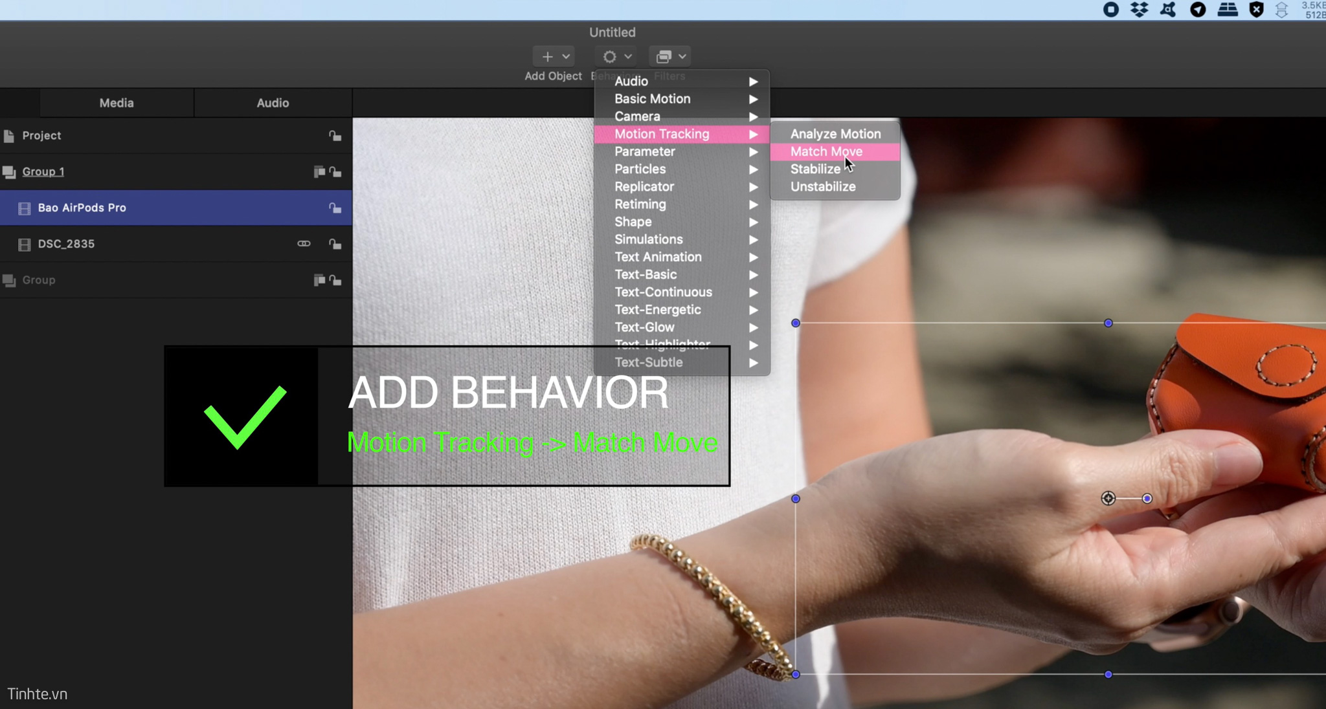The image size is (1326, 709).
Task: Select Unstabilize behavior
Action: tap(835, 186)
